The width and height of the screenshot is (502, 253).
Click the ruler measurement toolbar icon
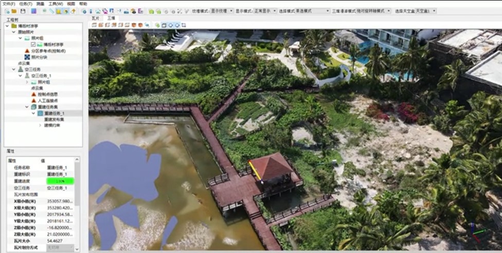tap(52, 11)
